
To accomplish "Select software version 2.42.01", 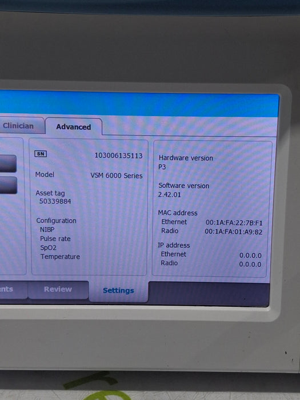I will coord(169,195).
